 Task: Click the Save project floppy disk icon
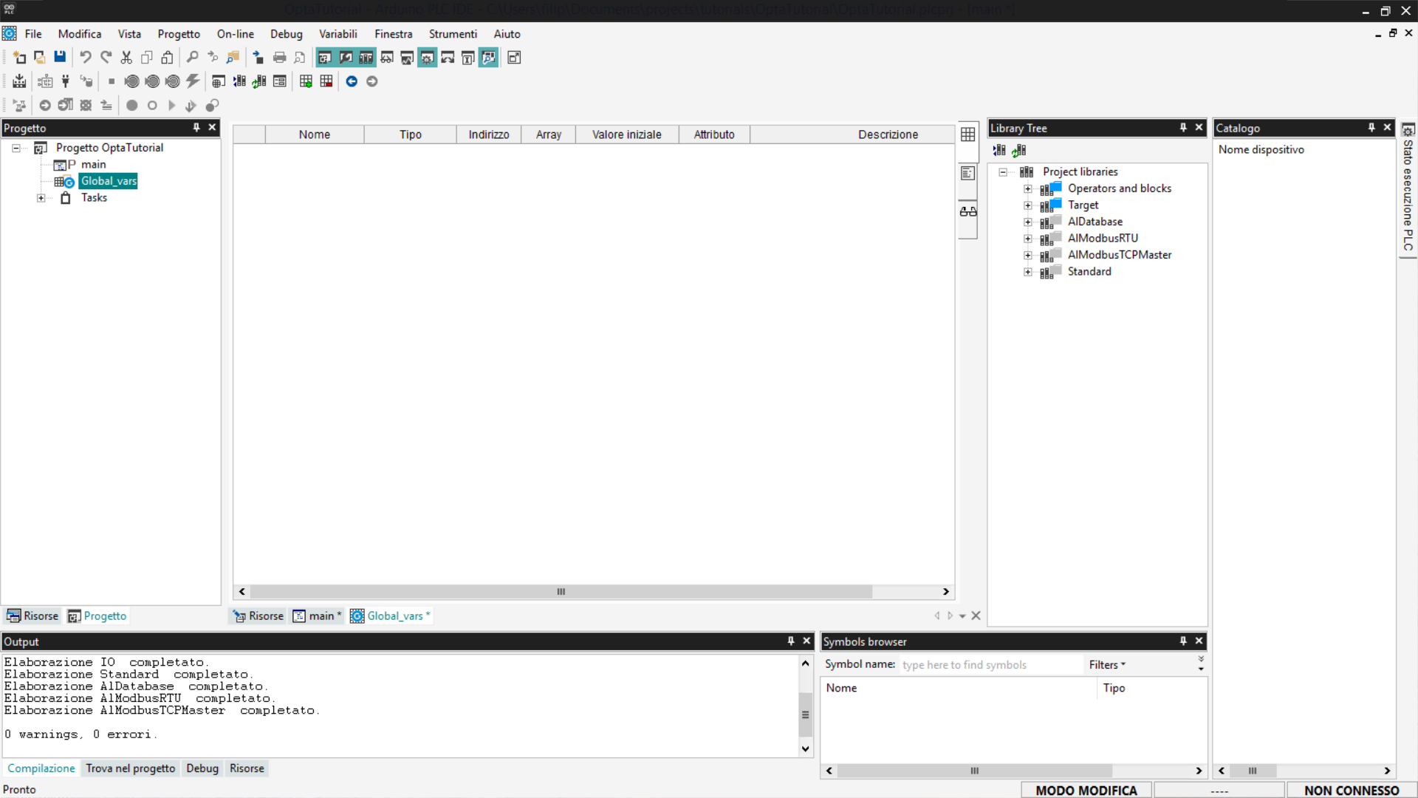(60, 58)
